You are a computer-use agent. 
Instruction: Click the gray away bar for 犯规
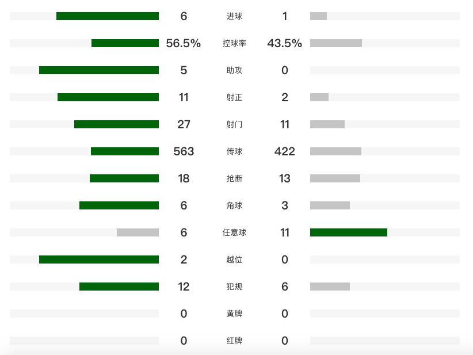[x=330, y=287]
